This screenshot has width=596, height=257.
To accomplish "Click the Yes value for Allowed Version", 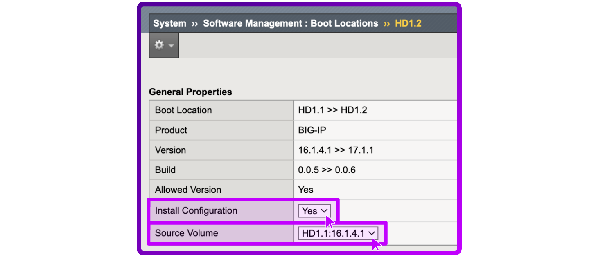I will pyautogui.click(x=306, y=190).
